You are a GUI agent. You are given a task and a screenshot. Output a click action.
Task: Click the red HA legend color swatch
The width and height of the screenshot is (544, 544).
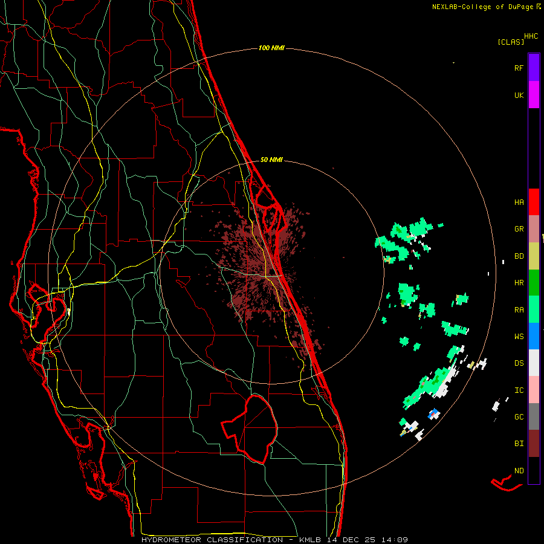tap(534, 202)
